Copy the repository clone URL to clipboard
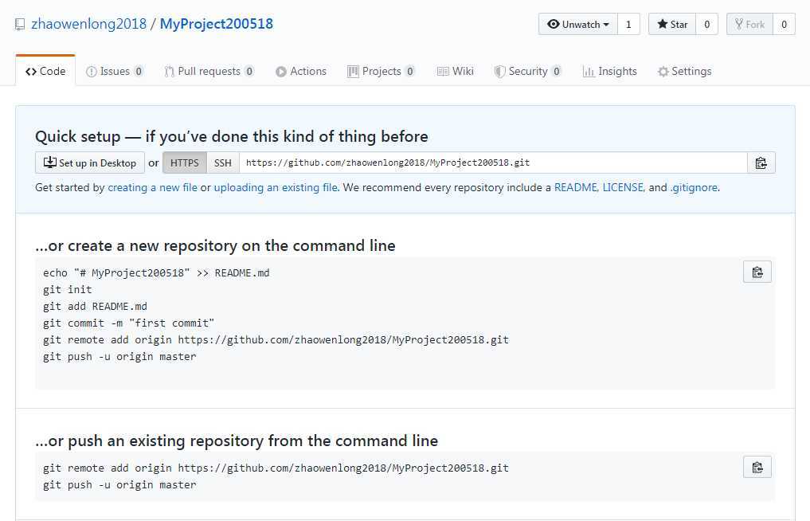Screen dimensions: 810x521 761,163
